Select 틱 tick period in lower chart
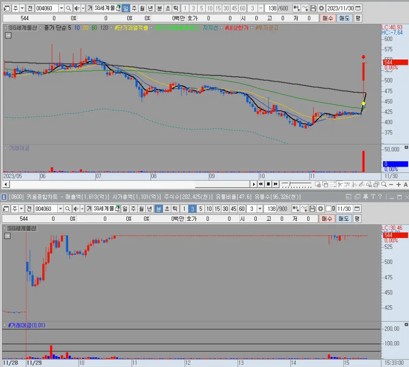409x367 pixels. click(x=175, y=209)
